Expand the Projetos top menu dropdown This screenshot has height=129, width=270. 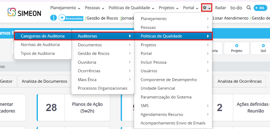coord(169,8)
